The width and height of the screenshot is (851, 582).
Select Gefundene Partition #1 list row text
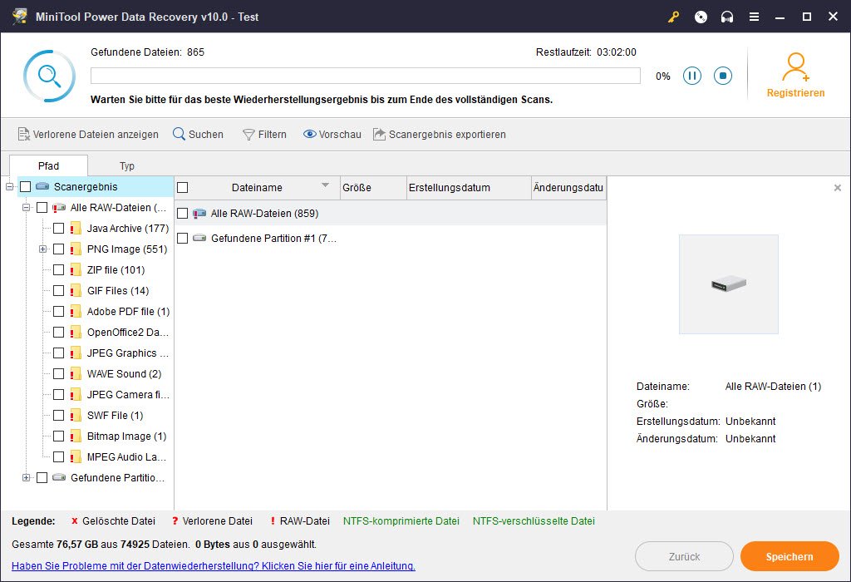[273, 239]
